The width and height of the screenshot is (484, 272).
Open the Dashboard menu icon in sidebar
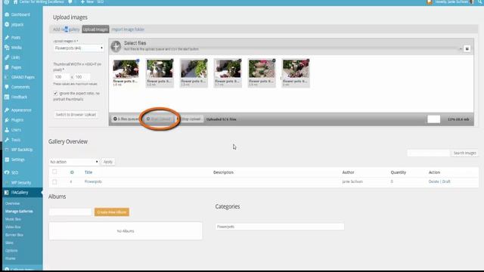[x=7, y=14]
